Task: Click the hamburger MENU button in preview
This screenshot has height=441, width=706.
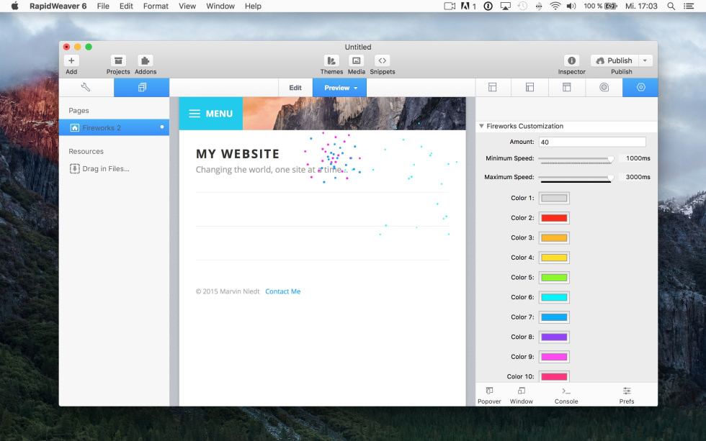Action: point(211,114)
